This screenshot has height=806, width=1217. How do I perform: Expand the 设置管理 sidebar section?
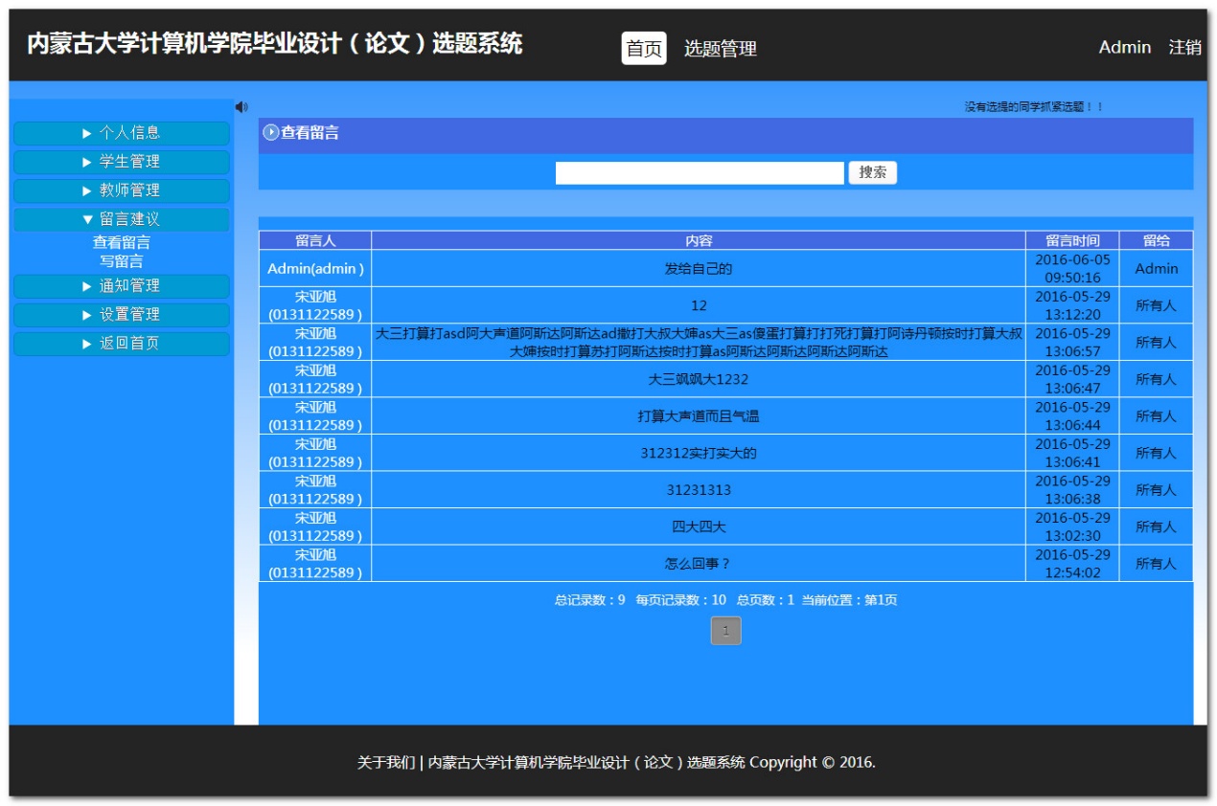tap(122, 315)
